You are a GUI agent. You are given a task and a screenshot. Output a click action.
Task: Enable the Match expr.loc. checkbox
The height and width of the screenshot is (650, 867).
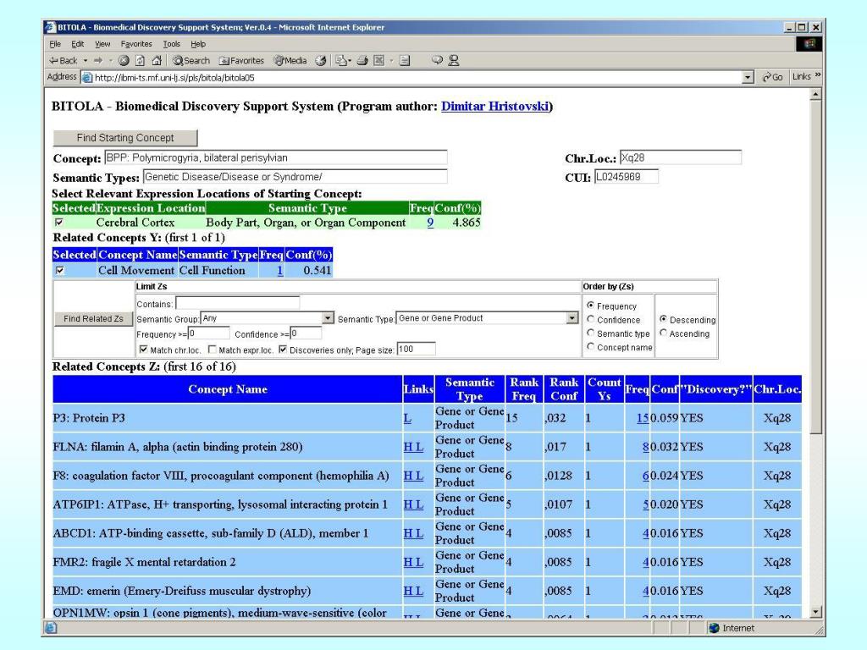click(x=213, y=350)
